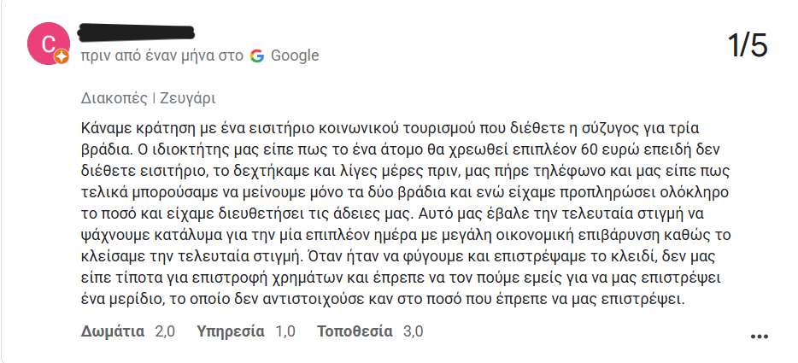
Task: Open the three-dot more options menu
Action: click(760, 337)
